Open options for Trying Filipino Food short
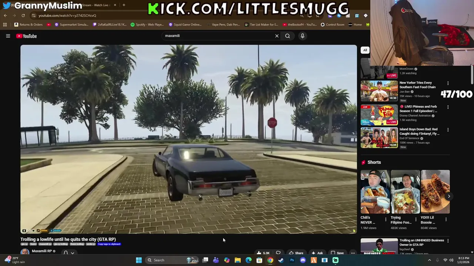Image resolution: width=474 pixels, height=266 pixels. tap(415, 220)
